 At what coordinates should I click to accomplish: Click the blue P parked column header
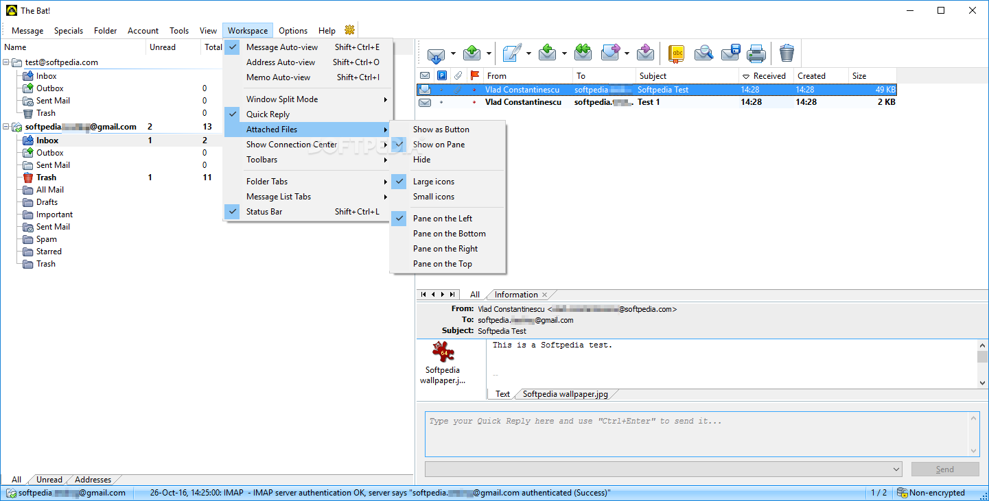(442, 75)
